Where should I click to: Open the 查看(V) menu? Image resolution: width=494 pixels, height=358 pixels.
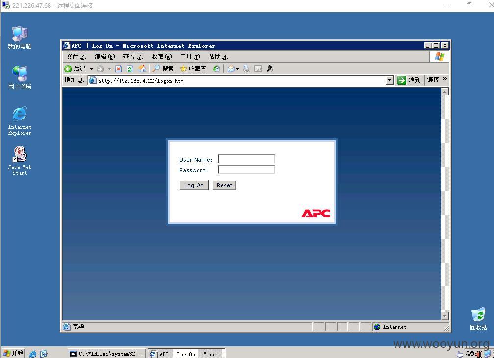(133, 57)
